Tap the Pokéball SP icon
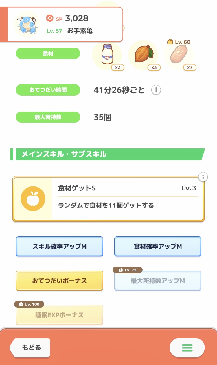 click(50, 18)
